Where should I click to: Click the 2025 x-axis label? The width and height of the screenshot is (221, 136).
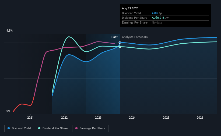click(166, 118)
